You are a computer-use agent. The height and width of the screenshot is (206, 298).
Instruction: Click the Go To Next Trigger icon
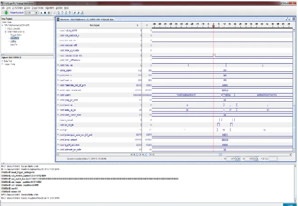click(70, 13)
